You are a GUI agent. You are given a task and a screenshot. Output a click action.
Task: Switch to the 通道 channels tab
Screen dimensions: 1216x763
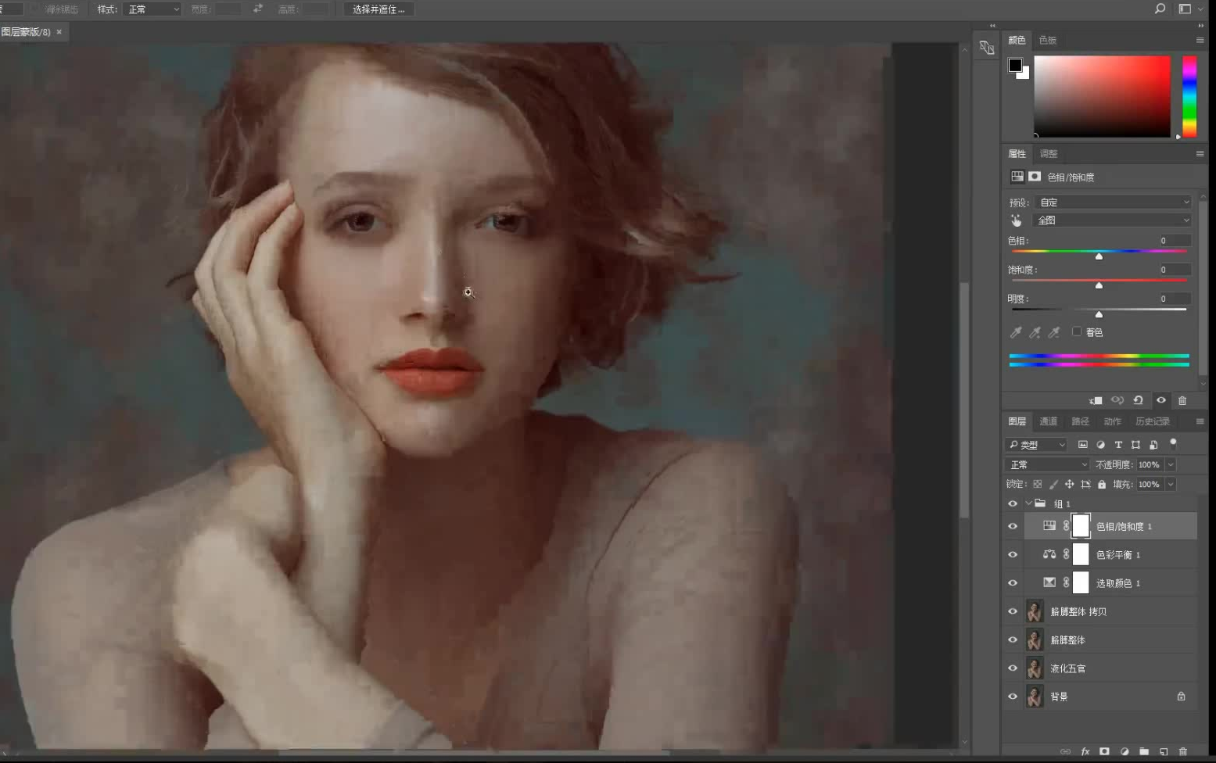[1048, 421]
